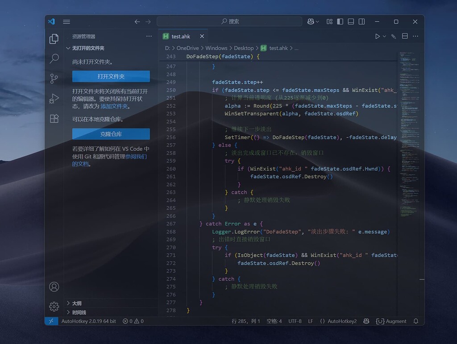
Task: Click the 打开文件夹 button
Action: pyautogui.click(x=111, y=76)
